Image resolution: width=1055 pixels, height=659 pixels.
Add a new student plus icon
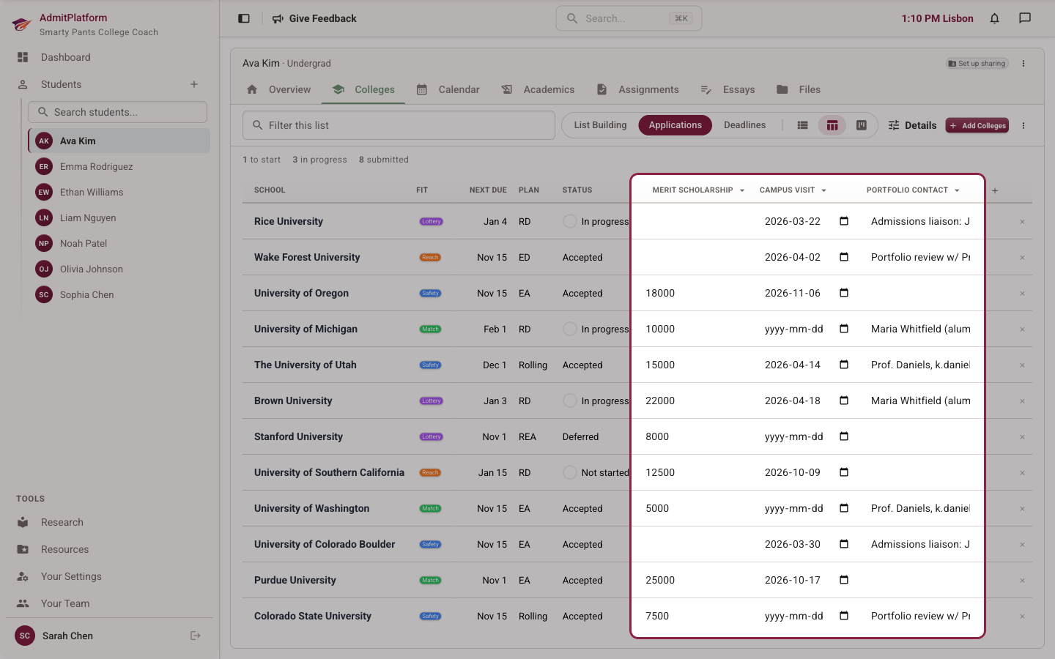pyautogui.click(x=194, y=84)
